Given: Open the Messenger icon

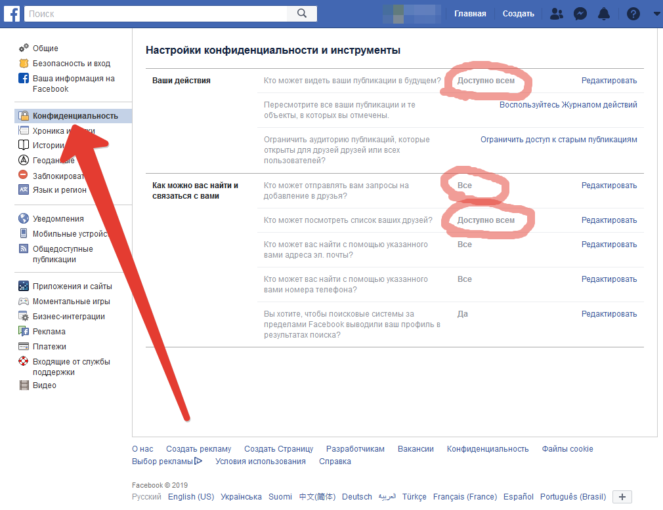Looking at the screenshot, I should point(580,14).
